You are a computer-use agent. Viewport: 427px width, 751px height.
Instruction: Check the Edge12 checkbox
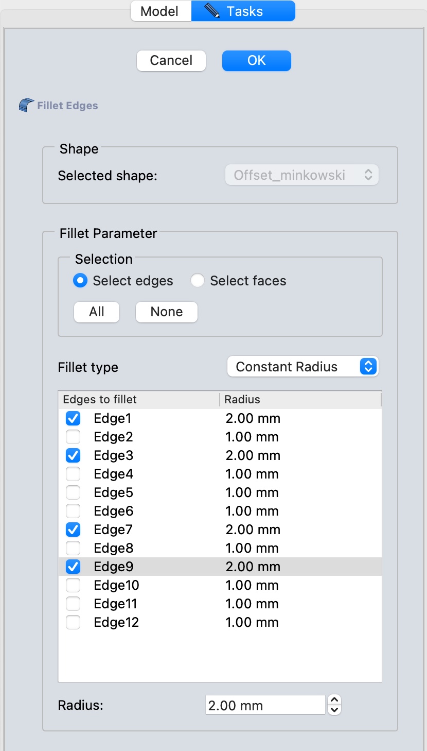click(73, 622)
